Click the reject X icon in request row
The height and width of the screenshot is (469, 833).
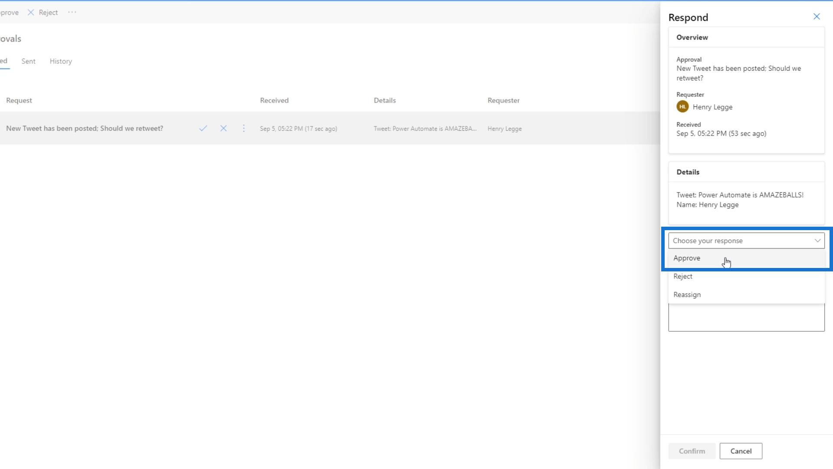223,129
